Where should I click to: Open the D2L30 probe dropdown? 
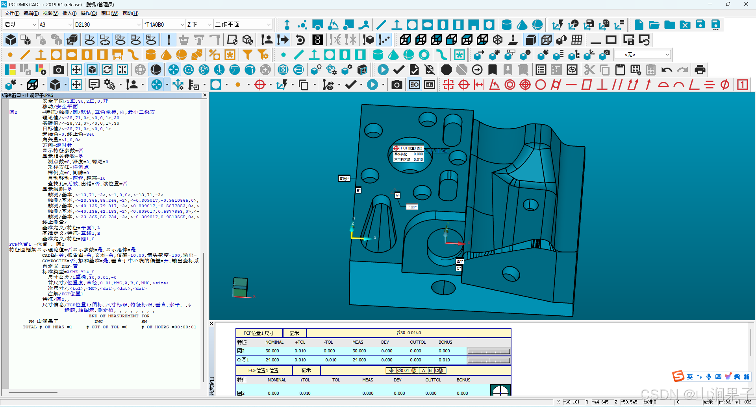108,24
